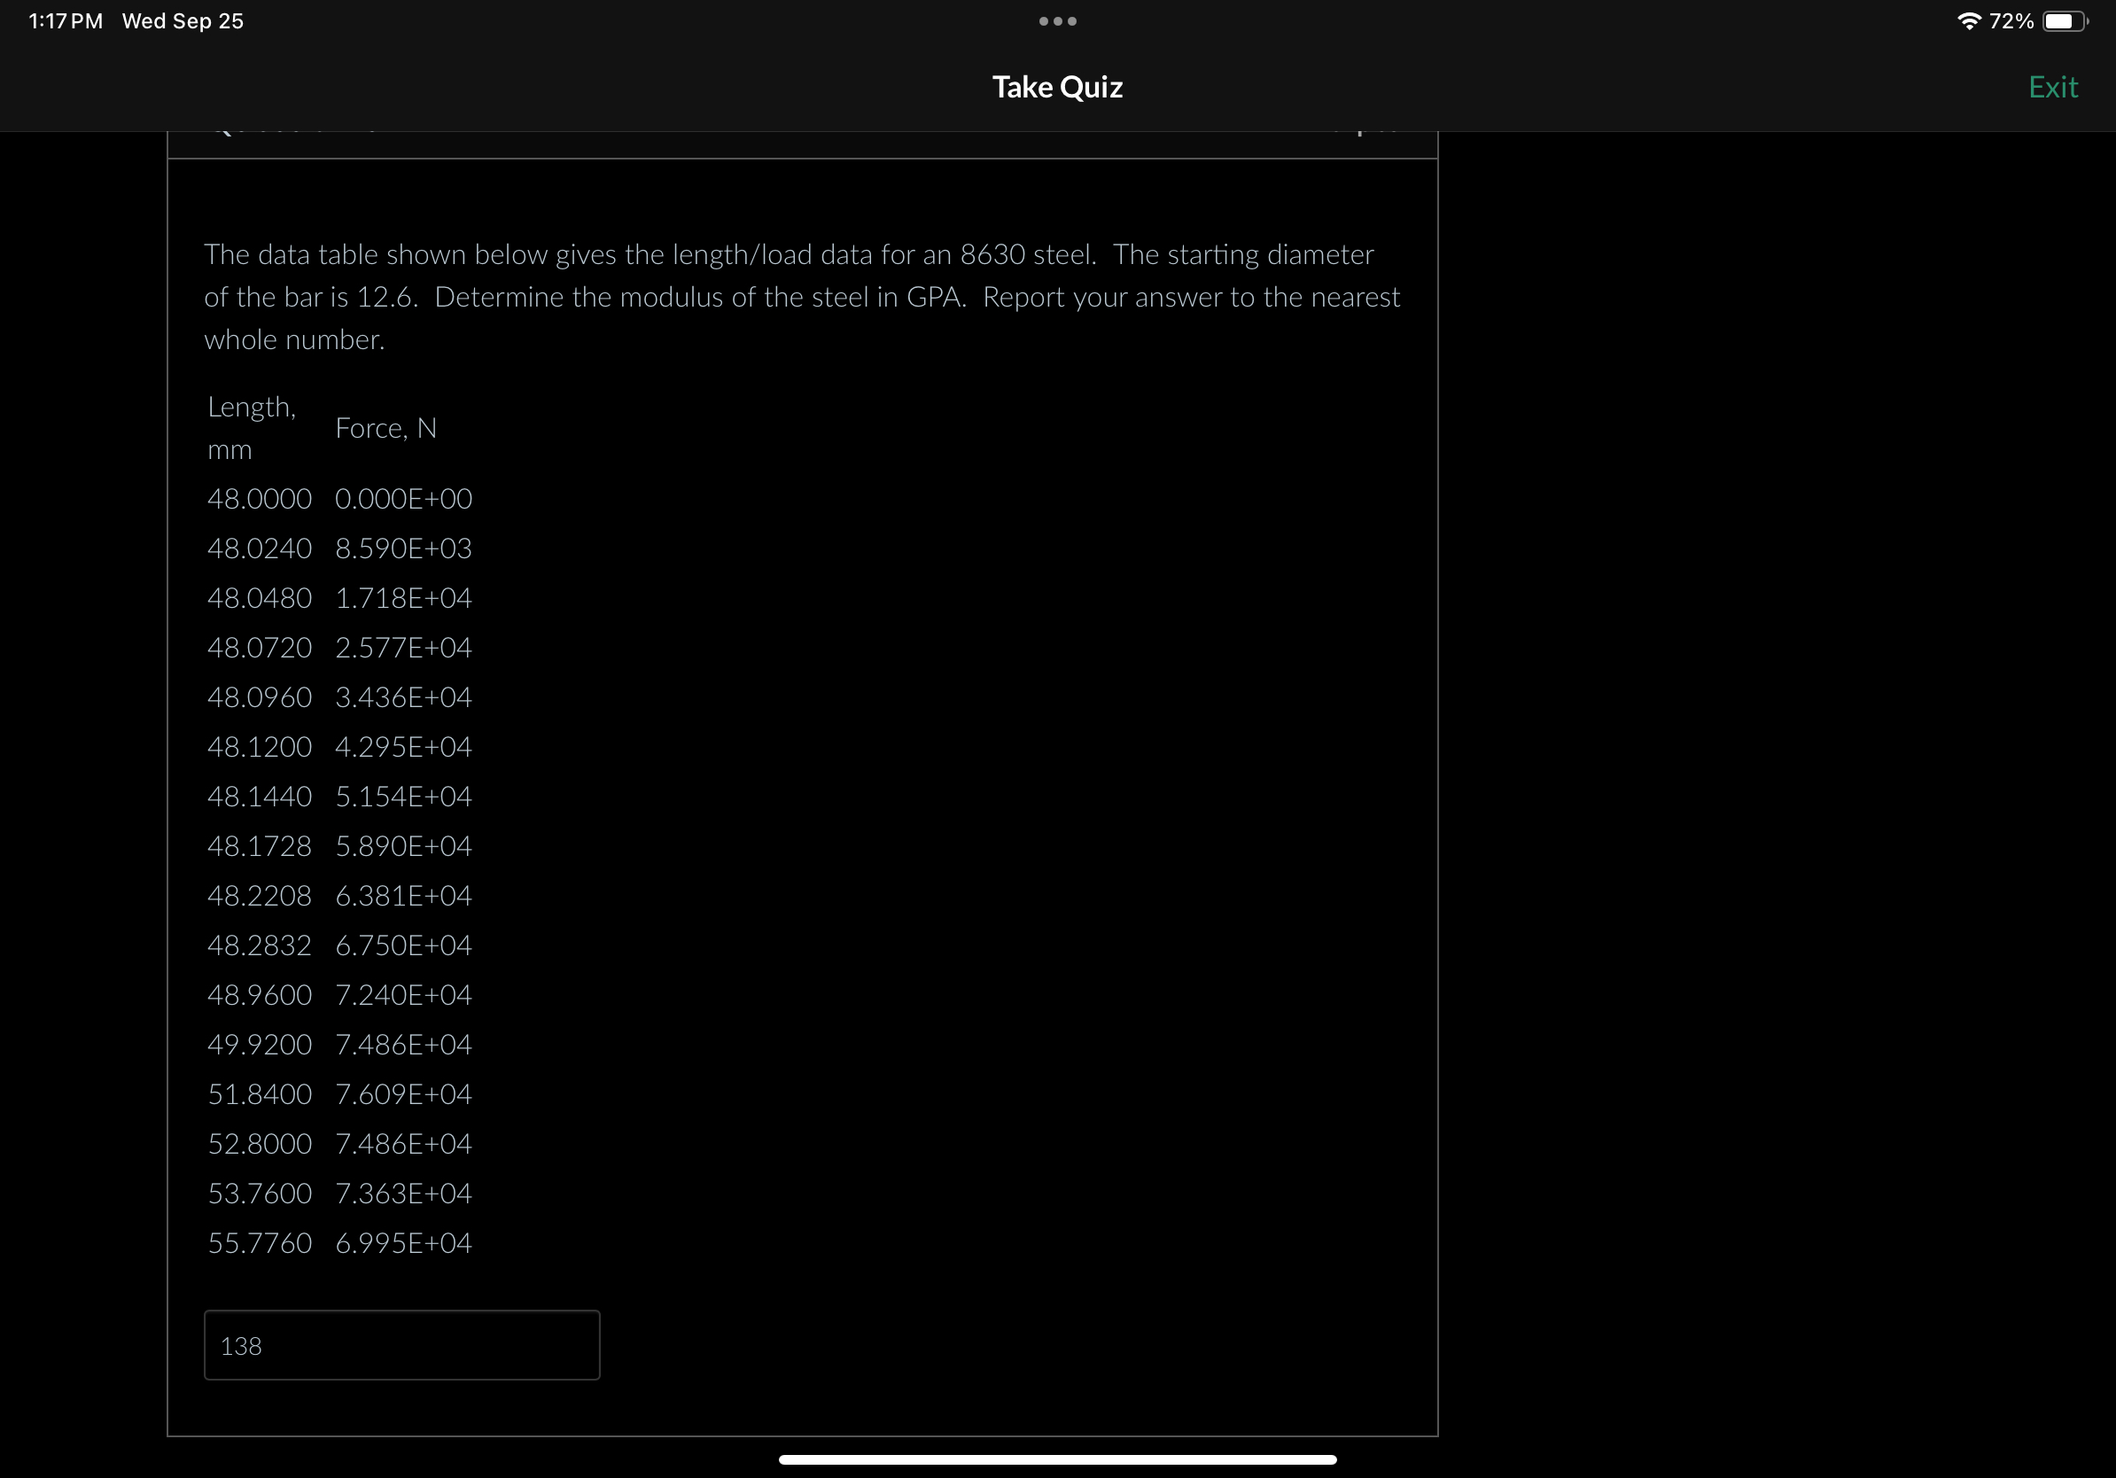Image resolution: width=2116 pixels, height=1478 pixels.
Task: Tap the 48.0240 length value
Action: click(259, 548)
